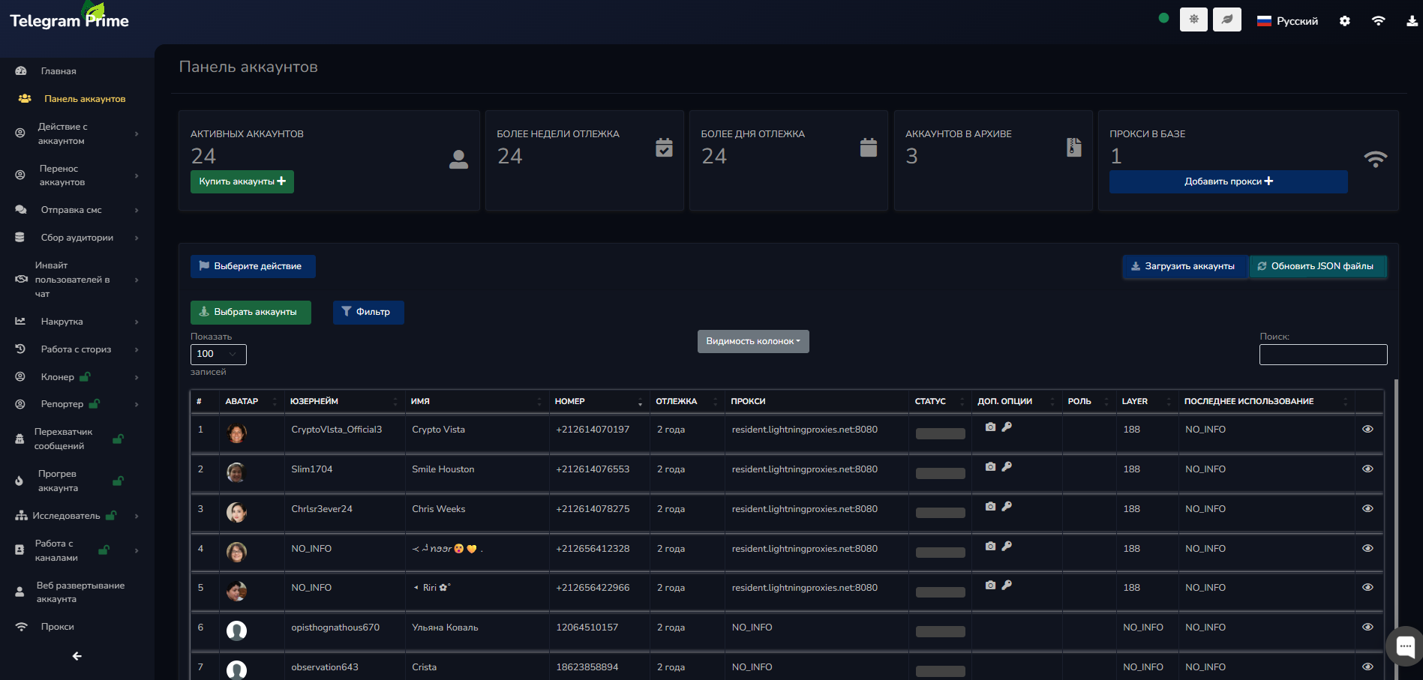The height and width of the screenshot is (680, 1423).
Task: Open Прокси in the sidebar
Action: pyautogui.click(x=57, y=627)
